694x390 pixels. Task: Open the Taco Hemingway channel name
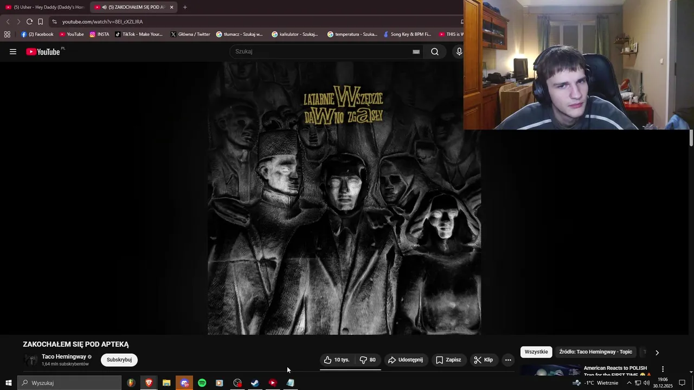(64, 357)
